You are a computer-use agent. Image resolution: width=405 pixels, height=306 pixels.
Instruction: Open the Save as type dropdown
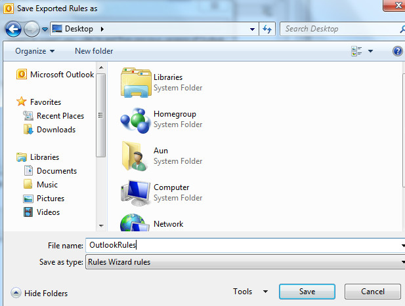[245, 262]
